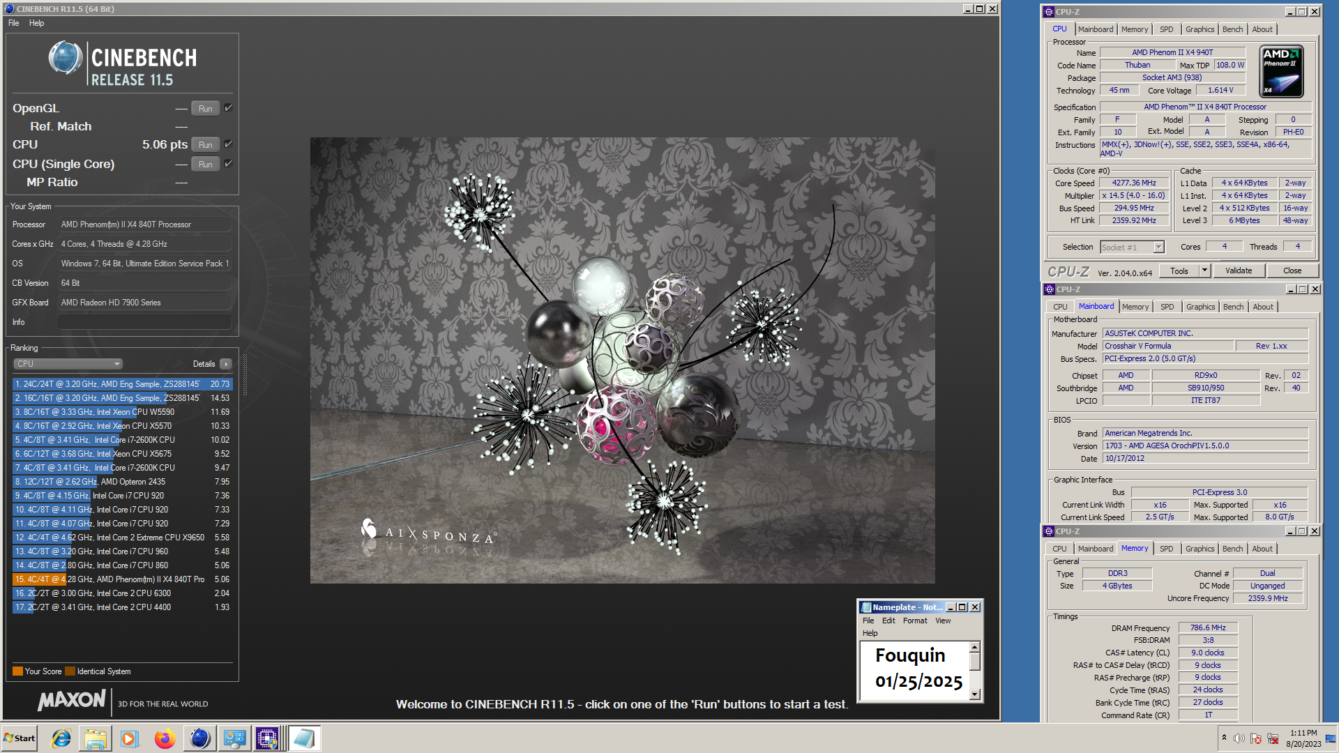Open Windows Explorer folder icon in taskbar
The image size is (1339, 753).
[x=96, y=738]
